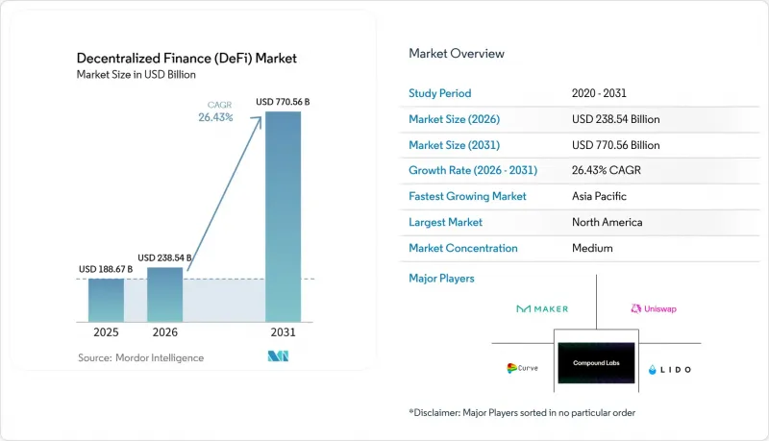Click the 'Medium' concentration value

point(592,248)
